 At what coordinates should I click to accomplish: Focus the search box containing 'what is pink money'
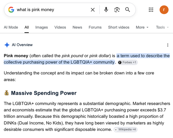tap(70, 10)
